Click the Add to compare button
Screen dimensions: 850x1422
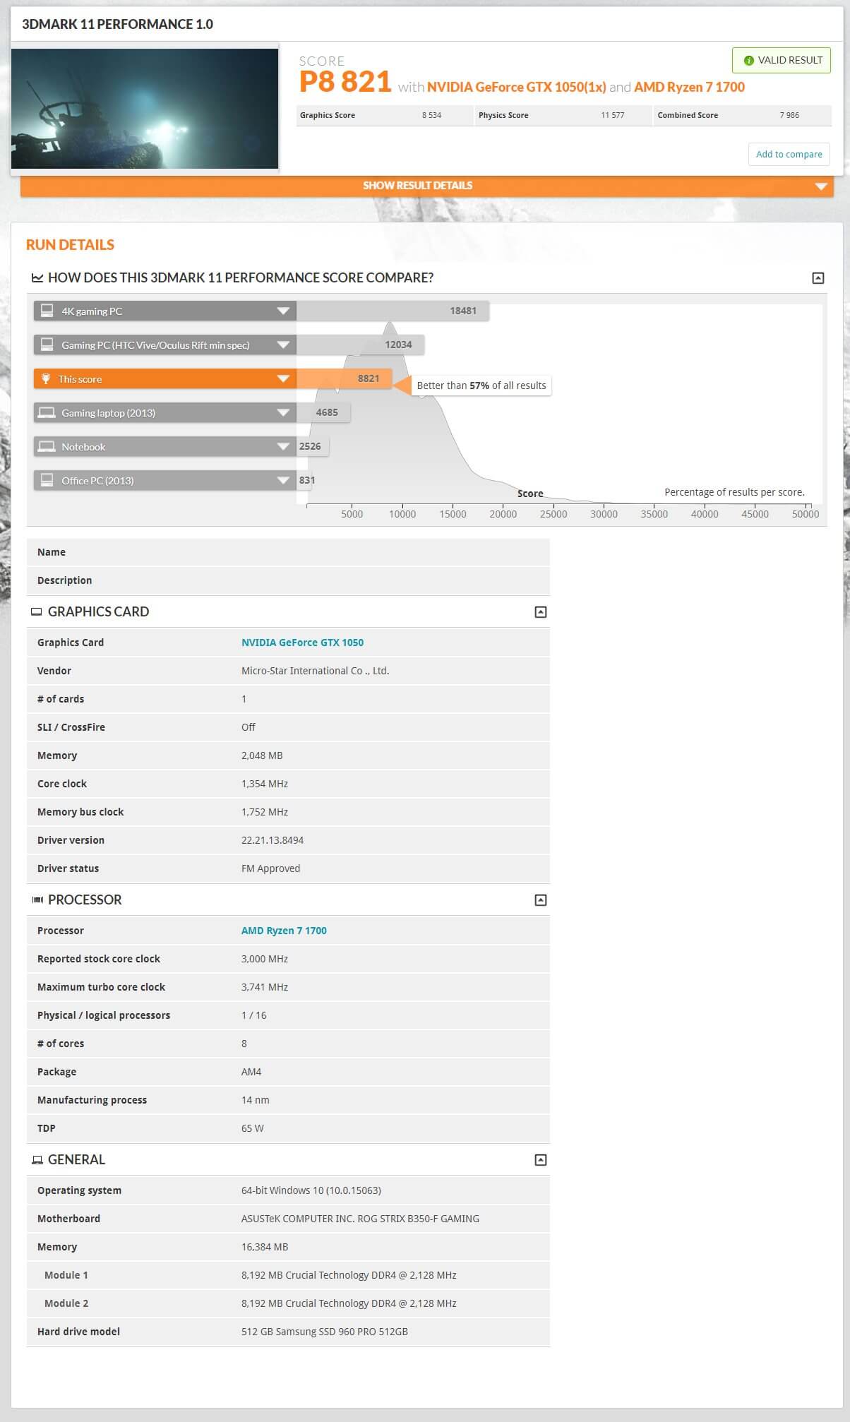[x=789, y=155]
